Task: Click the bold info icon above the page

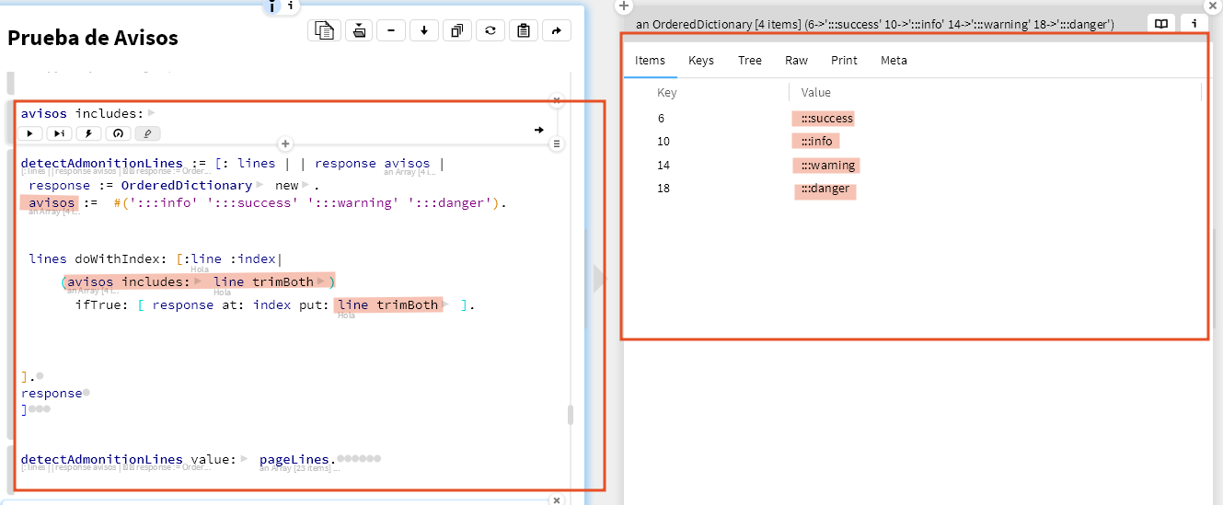Action: (x=272, y=6)
